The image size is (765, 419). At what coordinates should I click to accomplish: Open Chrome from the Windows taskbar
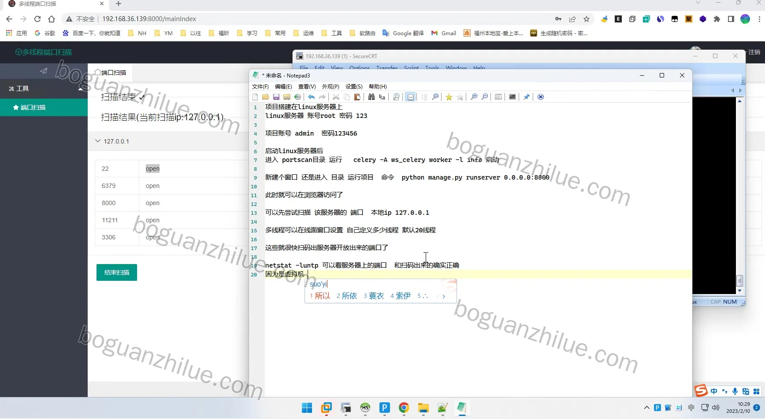click(x=404, y=408)
